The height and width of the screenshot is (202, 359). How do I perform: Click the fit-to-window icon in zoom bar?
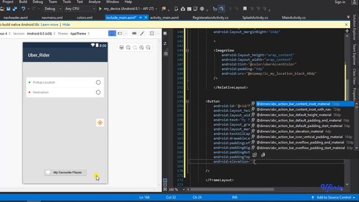pyautogui.click(x=122, y=47)
